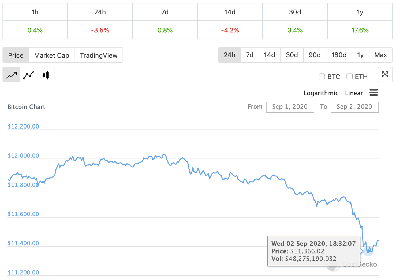
Task: Select the candlestick chart icon
Action: [46, 75]
